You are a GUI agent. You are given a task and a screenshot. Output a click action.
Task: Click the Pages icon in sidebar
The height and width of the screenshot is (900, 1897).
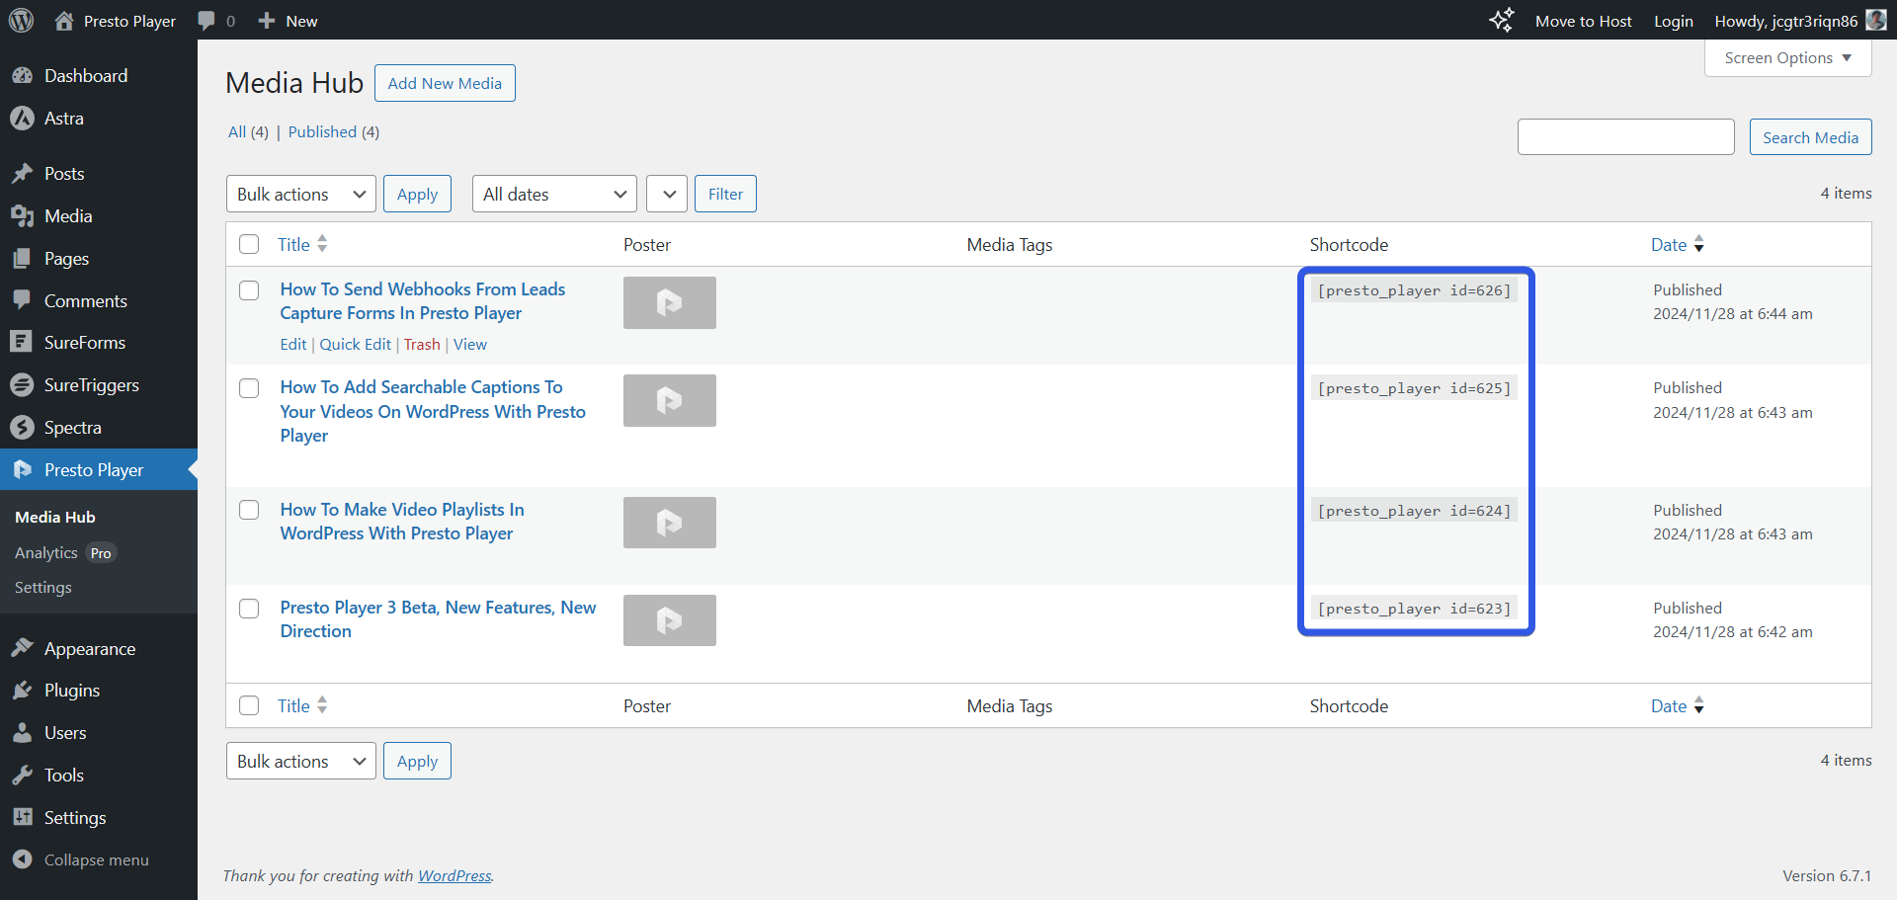click(x=22, y=259)
